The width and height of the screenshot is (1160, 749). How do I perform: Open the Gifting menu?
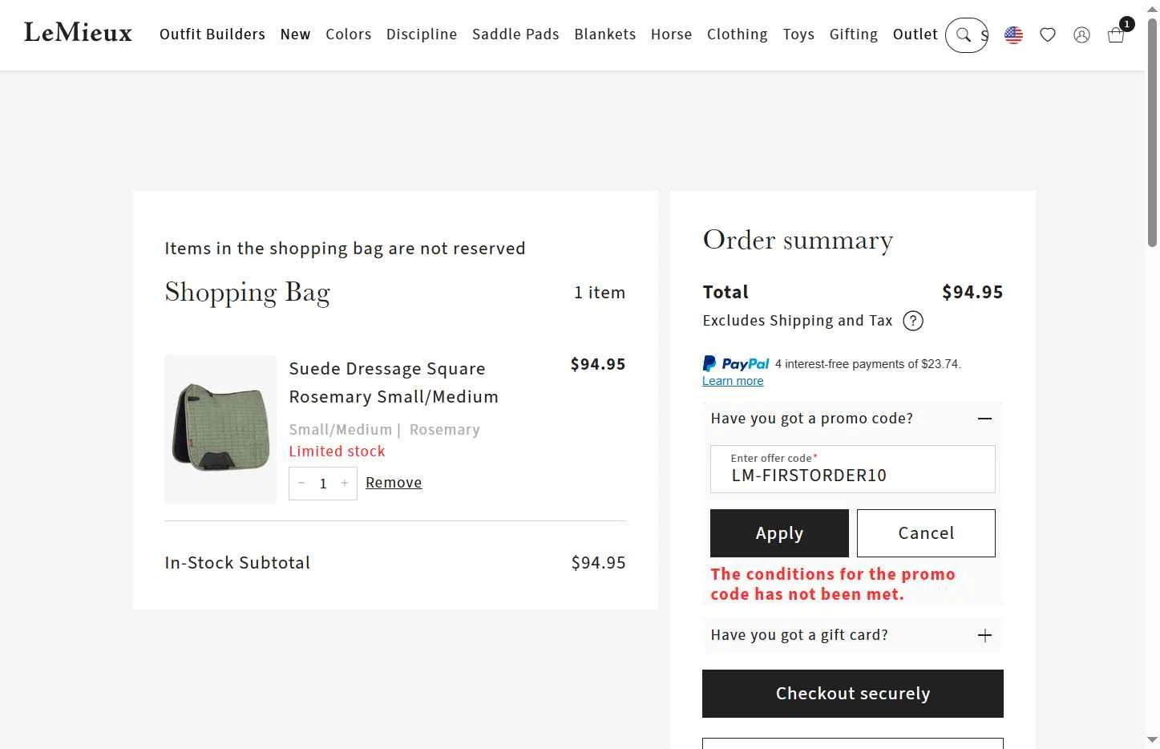(854, 34)
